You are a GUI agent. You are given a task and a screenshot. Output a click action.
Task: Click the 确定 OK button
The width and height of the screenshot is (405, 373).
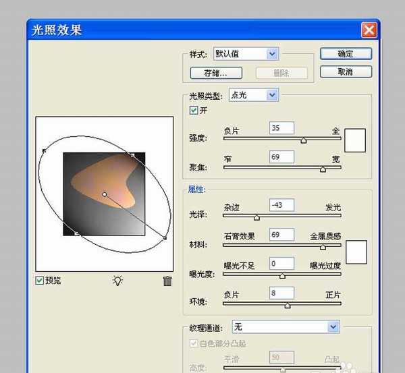(x=346, y=54)
